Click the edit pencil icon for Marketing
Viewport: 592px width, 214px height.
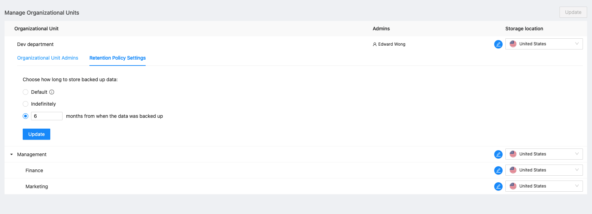(x=498, y=186)
